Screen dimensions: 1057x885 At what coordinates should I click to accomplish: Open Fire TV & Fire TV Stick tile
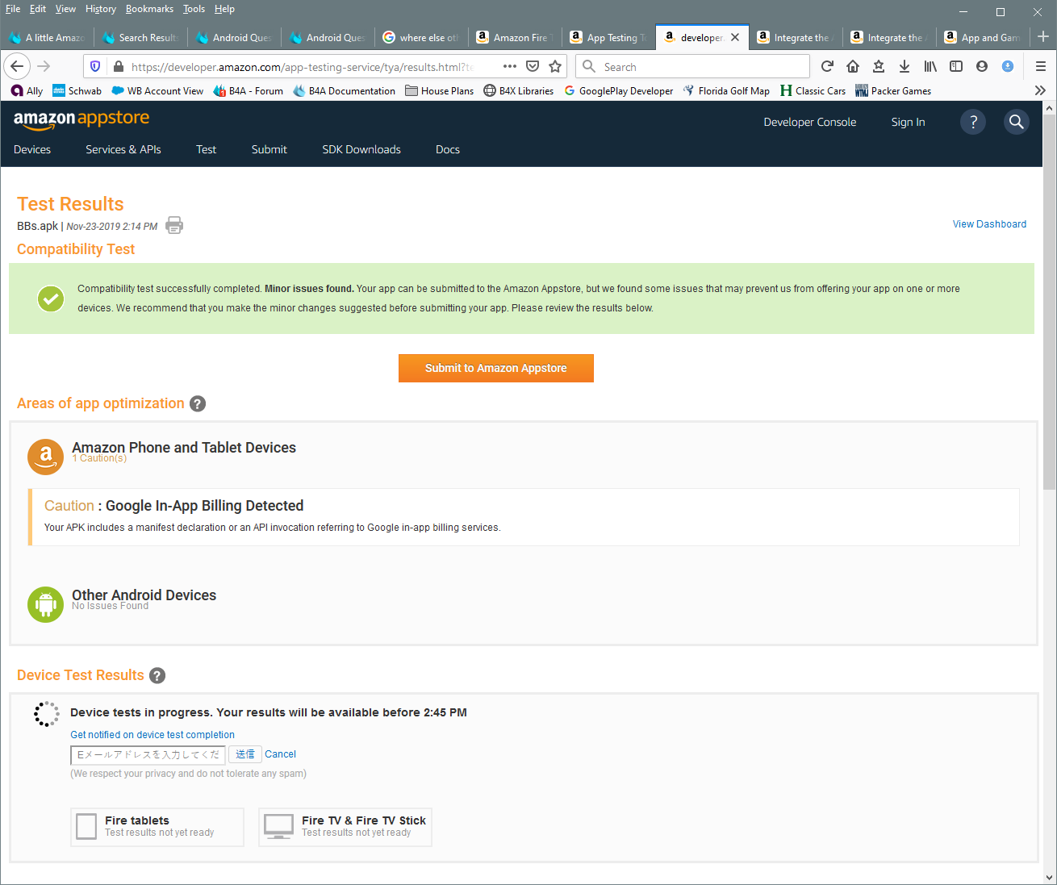pos(345,827)
